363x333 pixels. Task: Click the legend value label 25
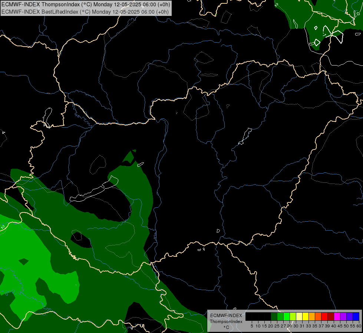[277, 326]
